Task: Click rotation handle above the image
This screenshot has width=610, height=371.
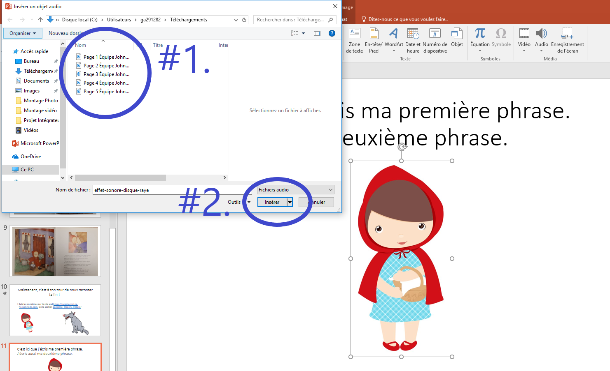Action: (402, 147)
